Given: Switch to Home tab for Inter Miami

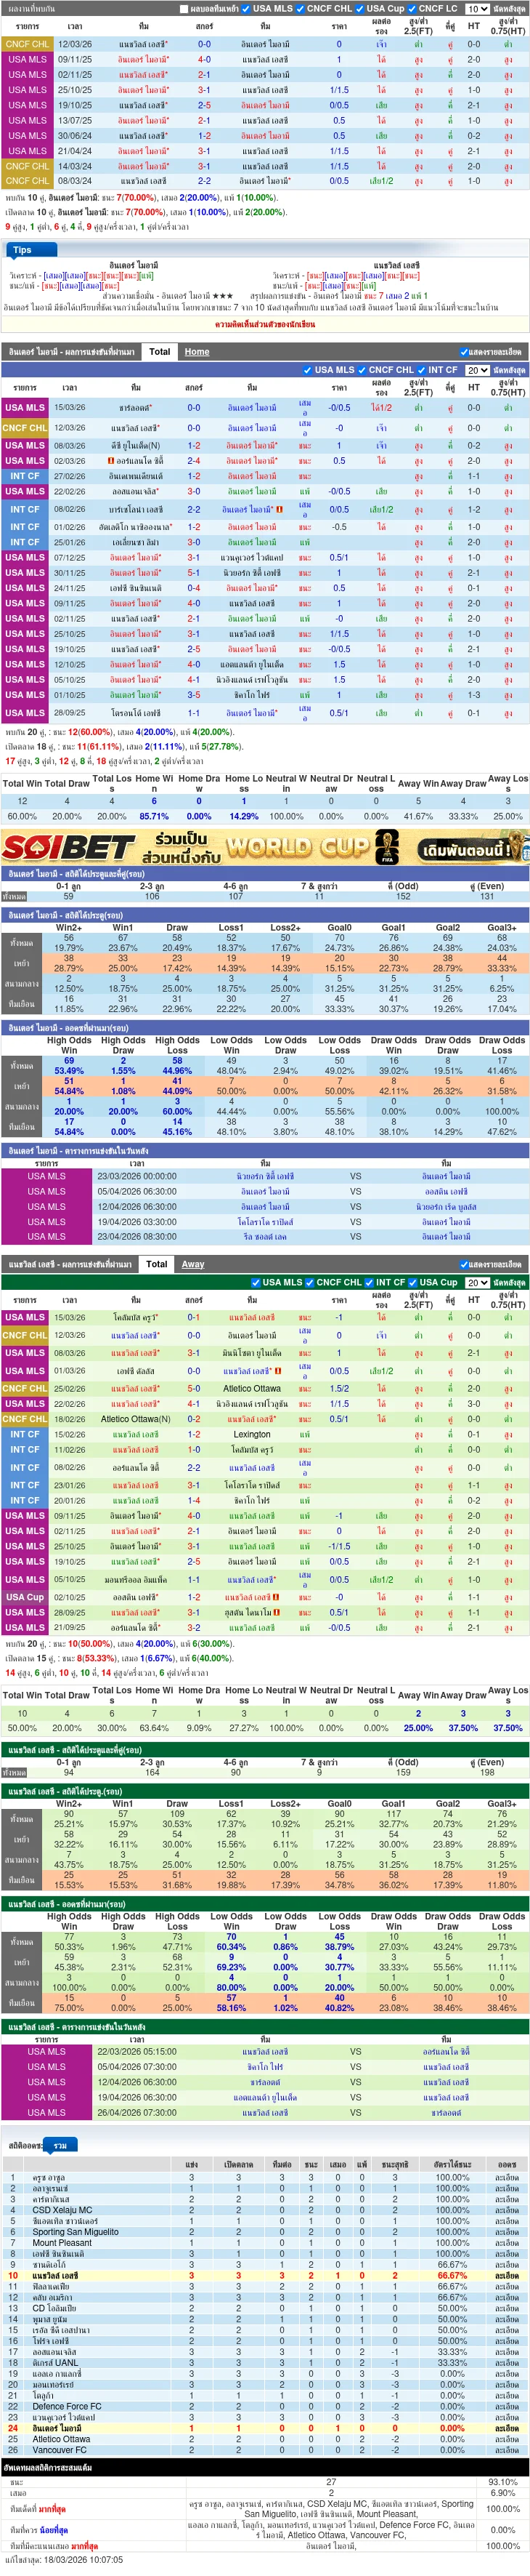Looking at the screenshot, I should [197, 352].
